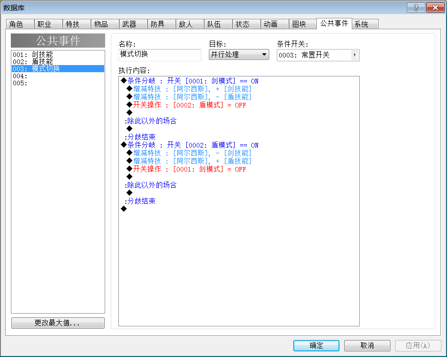
Task: Click the 取消 button
Action: click(367, 346)
